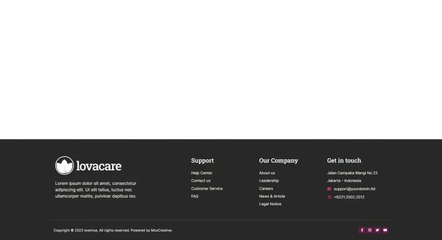
Task: Open the Legal Notice link
Action: pyautogui.click(x=270, y=204)
